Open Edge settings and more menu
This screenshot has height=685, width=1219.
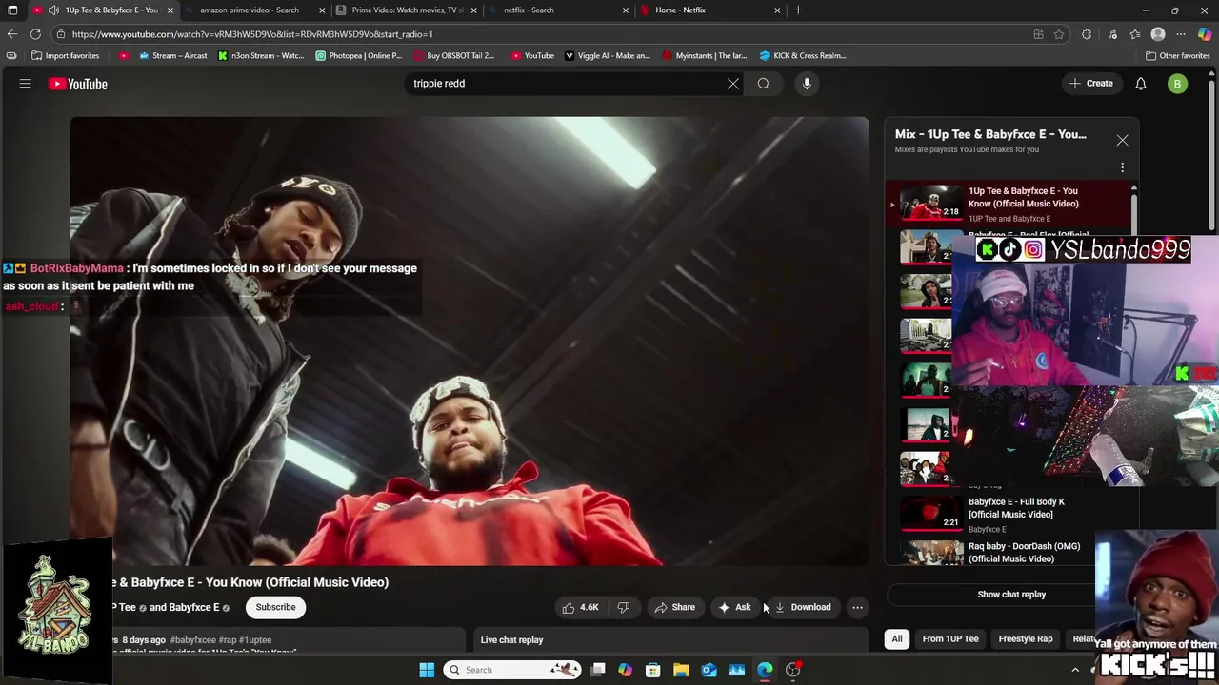point(1181,34)
